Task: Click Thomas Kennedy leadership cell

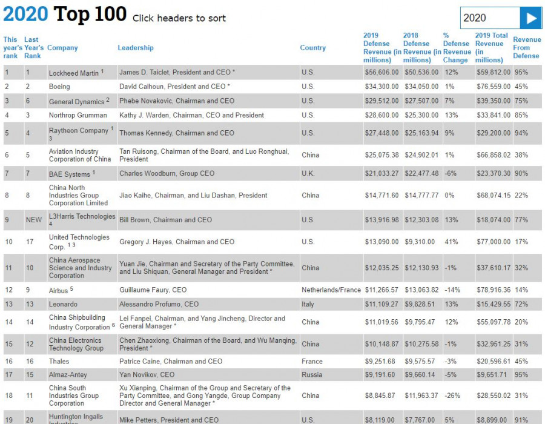Action: (x=208, y=133)
